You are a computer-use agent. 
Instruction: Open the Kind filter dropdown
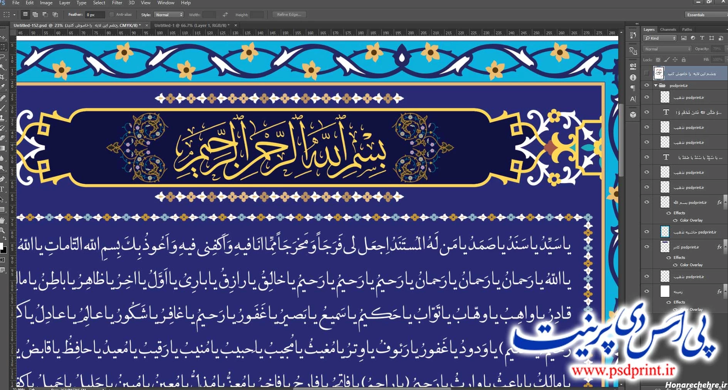(x=660, y=38)
